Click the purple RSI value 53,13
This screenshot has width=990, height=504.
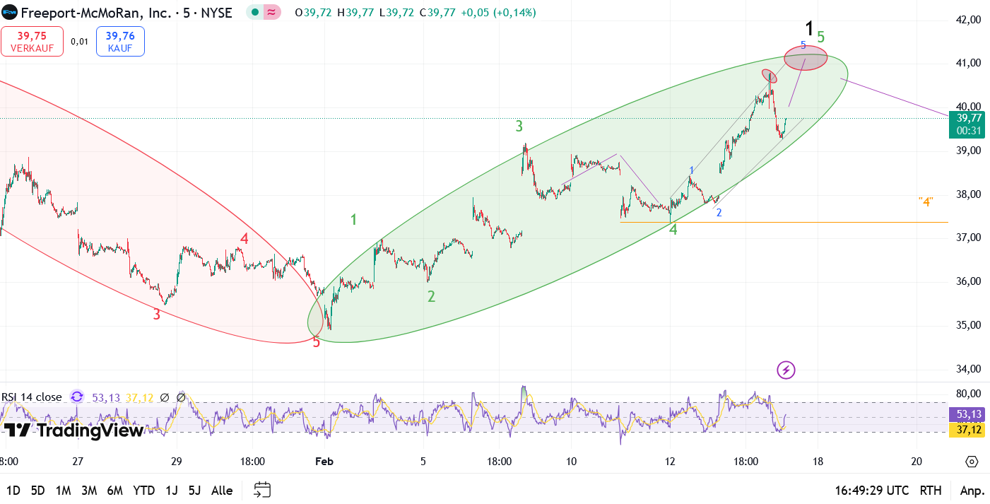[x=106, y=398]
